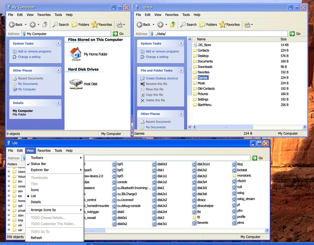Collapse File and Folder Tasks panel
Screen dimensions: 314x245
(181, 70)
